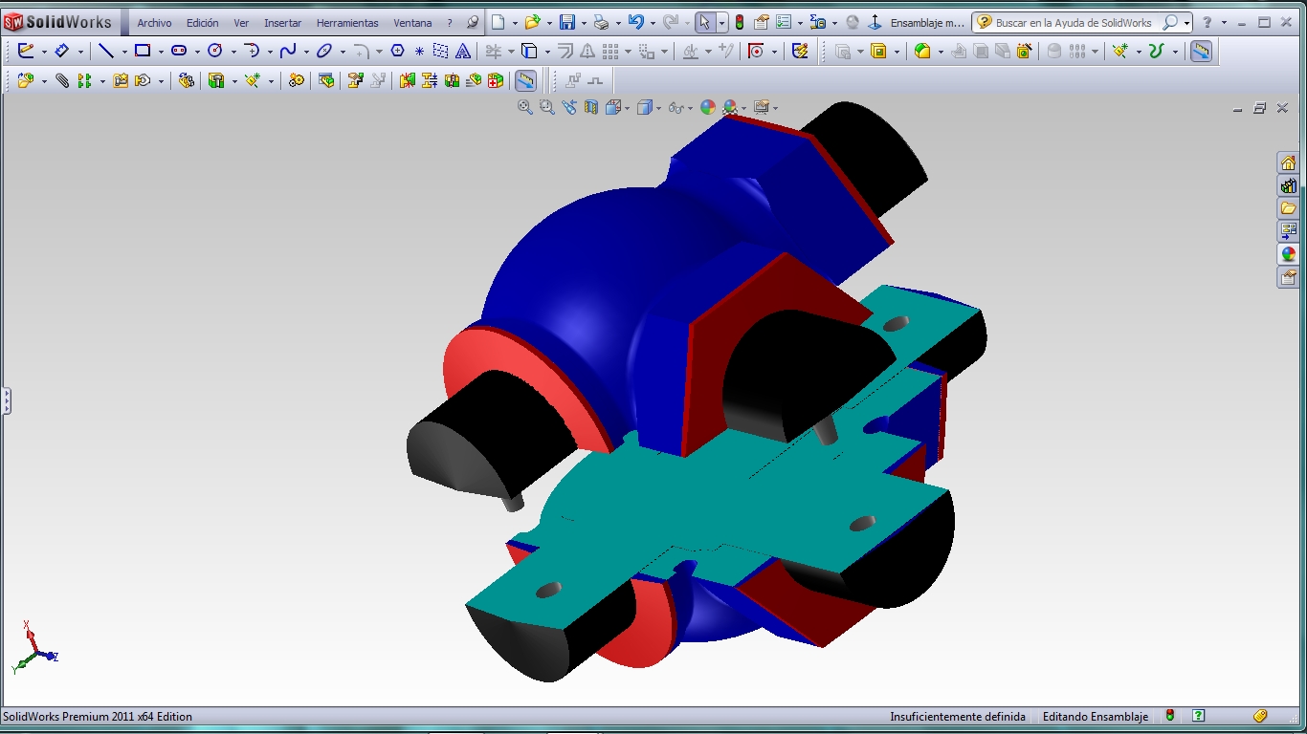Click the help question mark button
1307x734 pixels.
click(x=1207, y=23)
